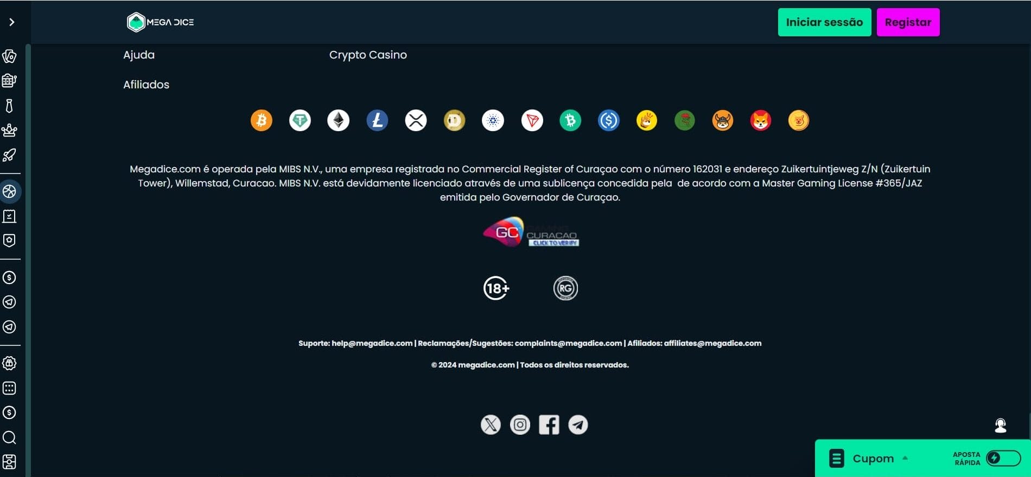Click the search icon in sidebar
1031x477 pixels.
pos(9,437)
